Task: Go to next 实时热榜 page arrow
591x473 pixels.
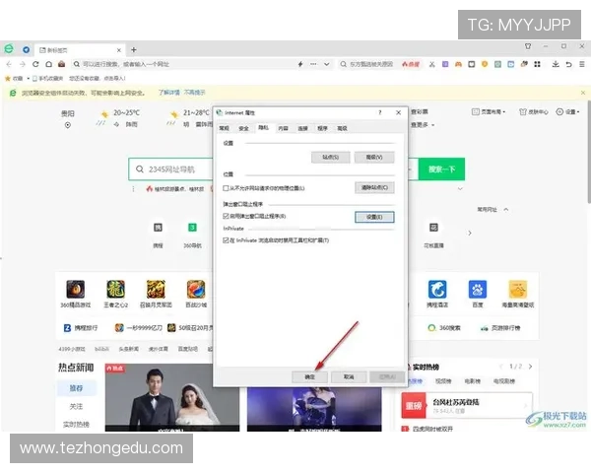Action: pyautogui.click(x=530, y=367)
